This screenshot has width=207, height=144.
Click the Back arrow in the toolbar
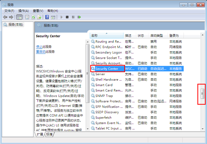[4, 17]
